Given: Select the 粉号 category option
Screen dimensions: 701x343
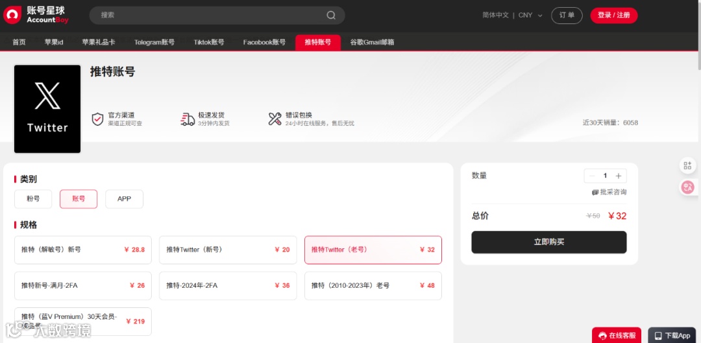Looking at the screenshot, I should pyautogui.click(x=33, y=199).
